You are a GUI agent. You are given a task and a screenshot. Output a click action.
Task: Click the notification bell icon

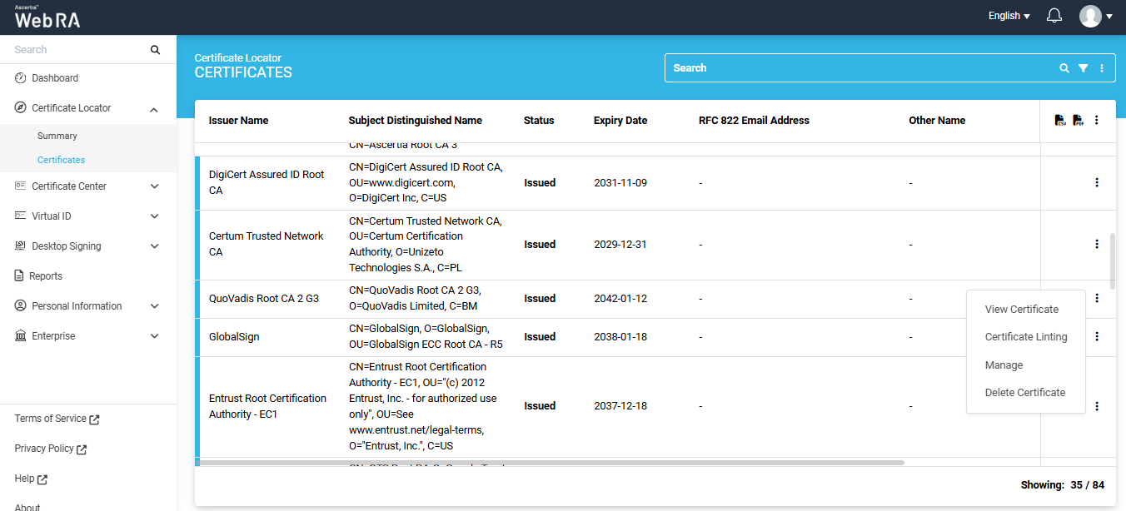pos(1054,16)
